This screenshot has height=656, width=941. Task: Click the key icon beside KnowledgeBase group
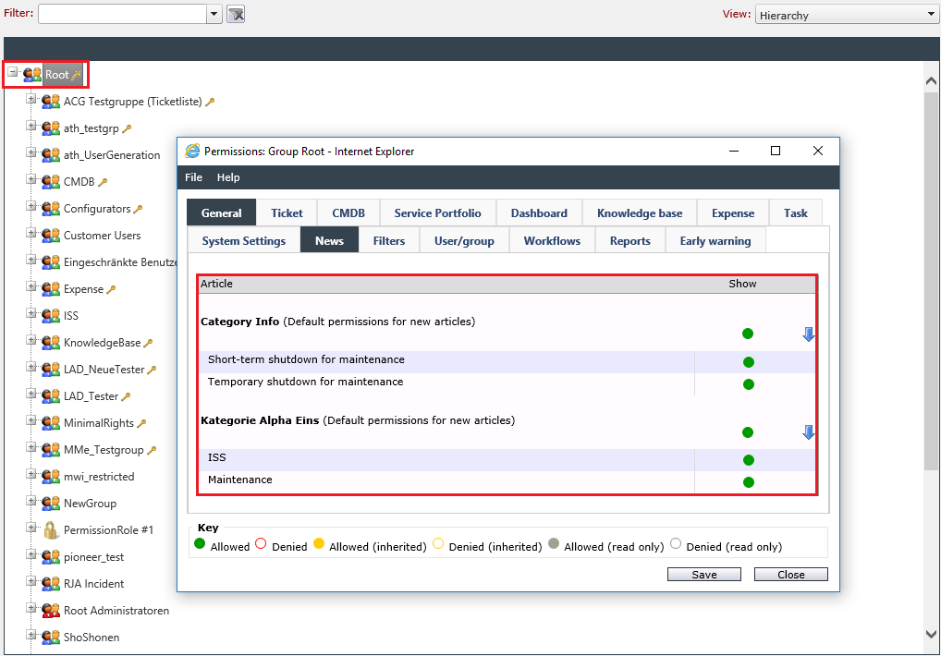[148, 343]
